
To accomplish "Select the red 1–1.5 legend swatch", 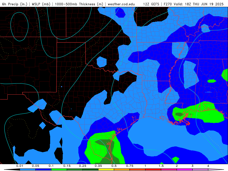I will 153,170.
